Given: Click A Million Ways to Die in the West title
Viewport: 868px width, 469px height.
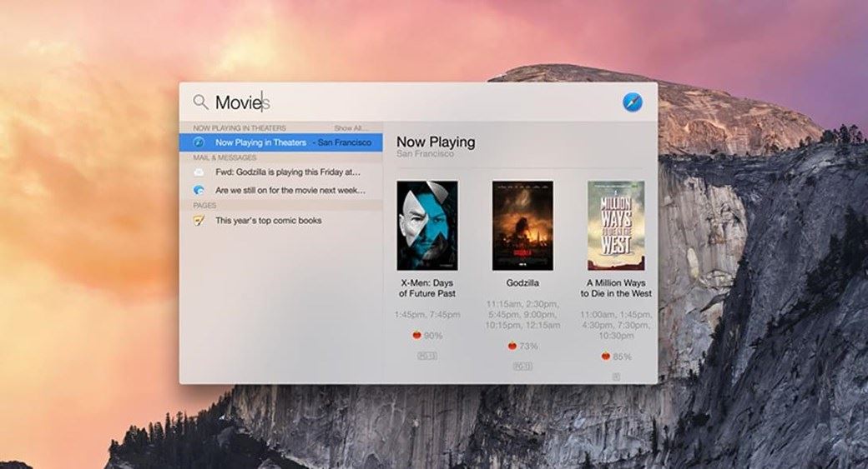Looking at the screenshot, I should pos(616,288).
